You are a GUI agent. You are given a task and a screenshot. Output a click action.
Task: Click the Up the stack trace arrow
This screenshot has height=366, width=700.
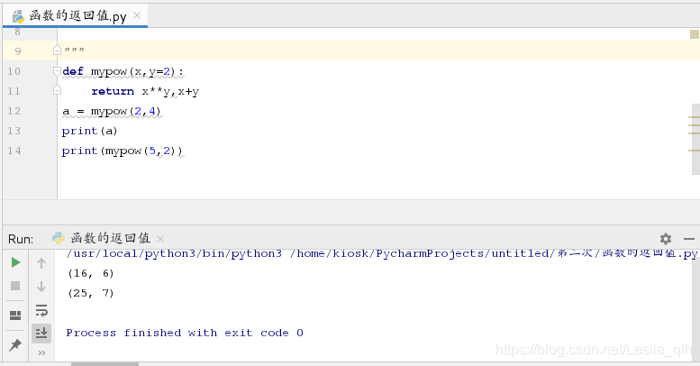pos(41,263)
